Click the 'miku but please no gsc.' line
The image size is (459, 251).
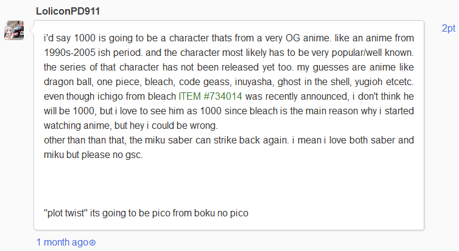[x=93, y=154]
